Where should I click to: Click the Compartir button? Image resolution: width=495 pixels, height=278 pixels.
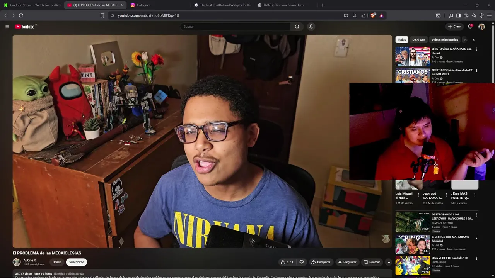[x=321, y=262]
